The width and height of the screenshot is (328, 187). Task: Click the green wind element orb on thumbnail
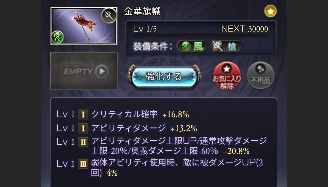coord(57,37)
